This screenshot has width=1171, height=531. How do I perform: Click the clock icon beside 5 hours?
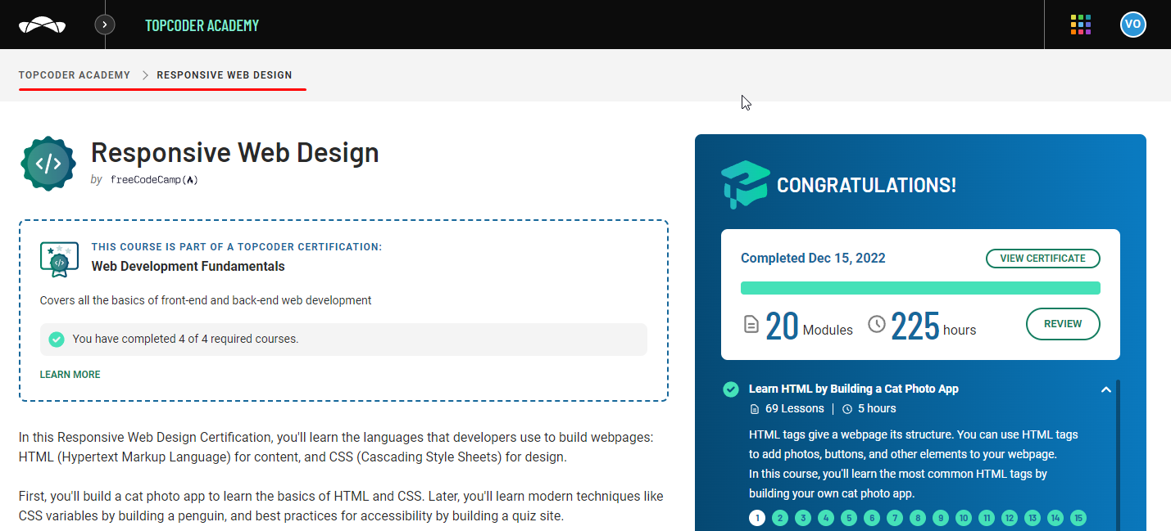pos(848,409)
